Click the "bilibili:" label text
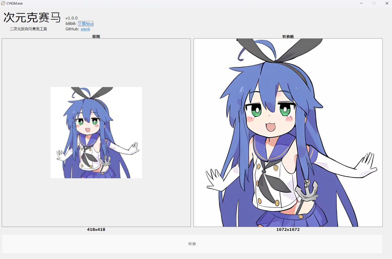Viewport: 392px width, 259px height. point(71,24)
